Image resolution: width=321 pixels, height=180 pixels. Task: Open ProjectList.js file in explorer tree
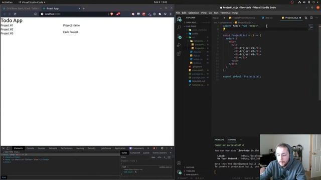(199, 48)
